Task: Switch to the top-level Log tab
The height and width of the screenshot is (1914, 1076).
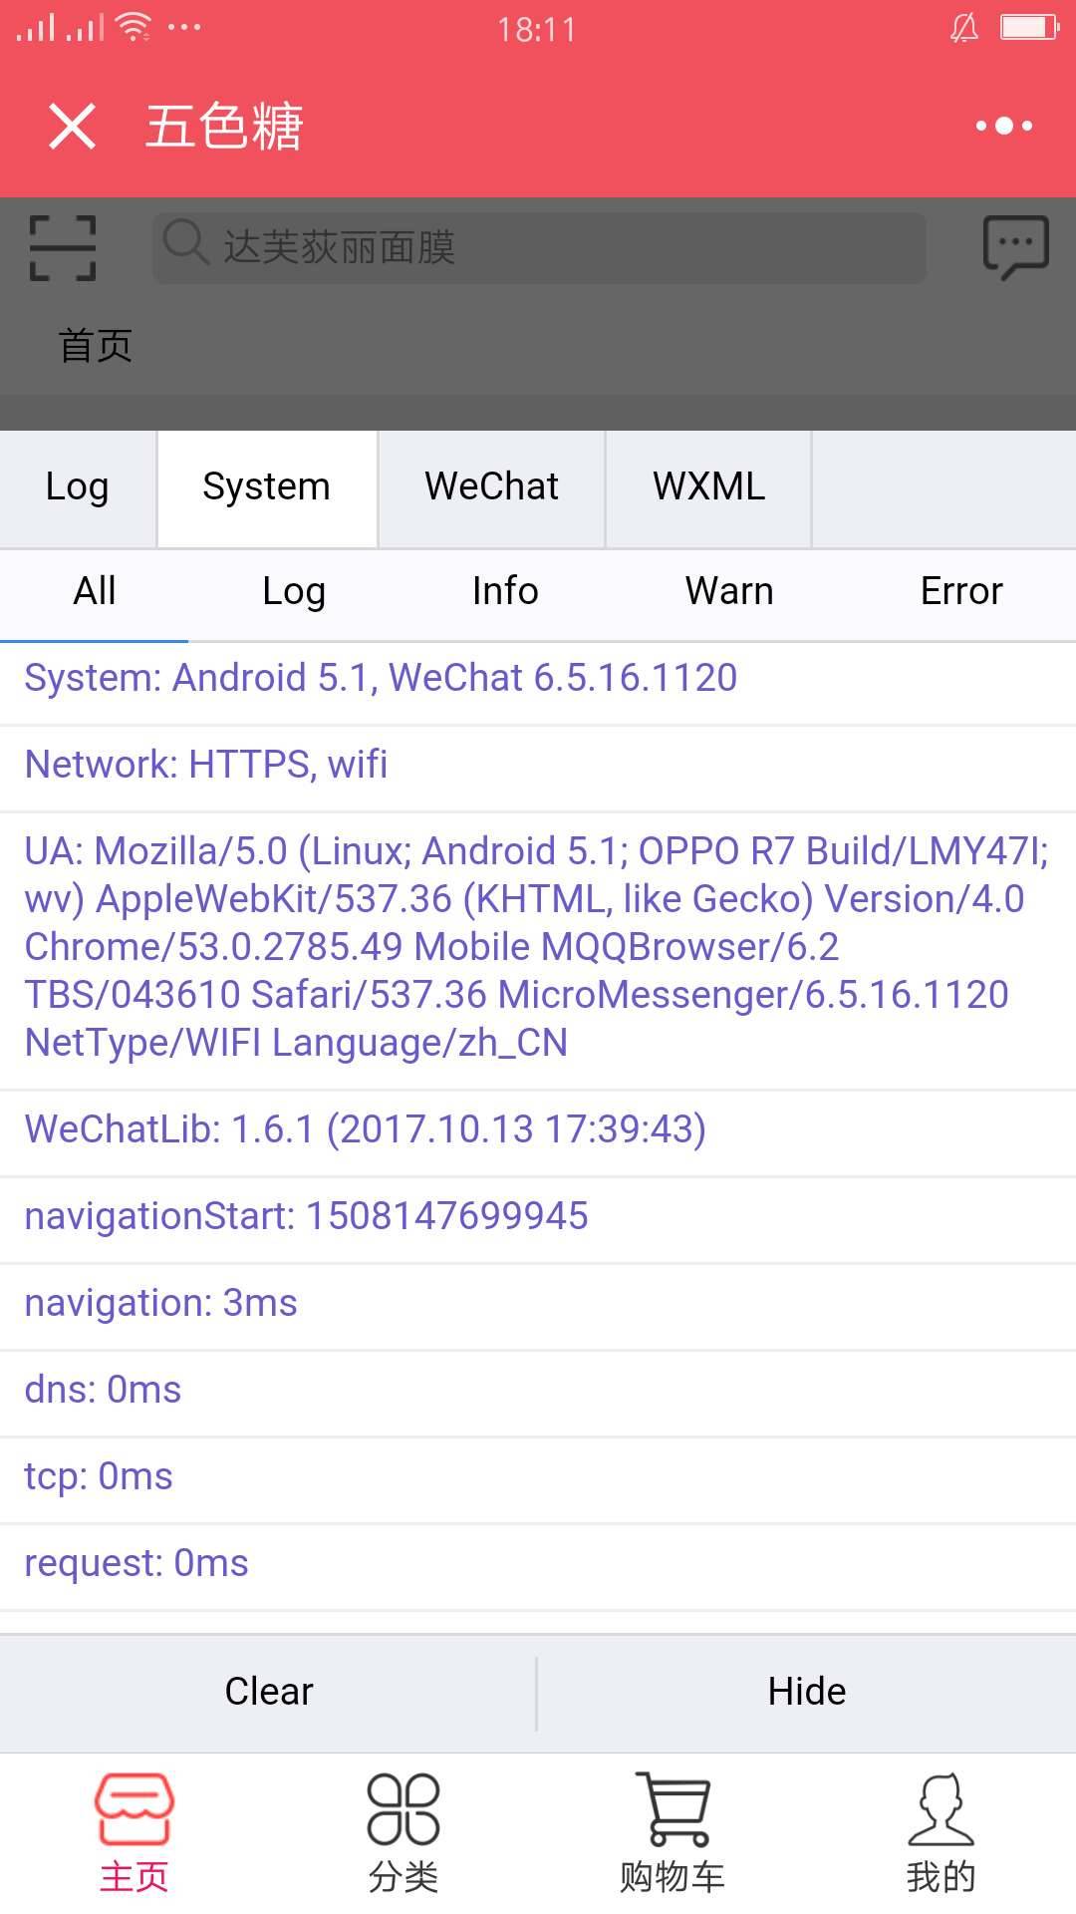Action: [x=78, y=487]
